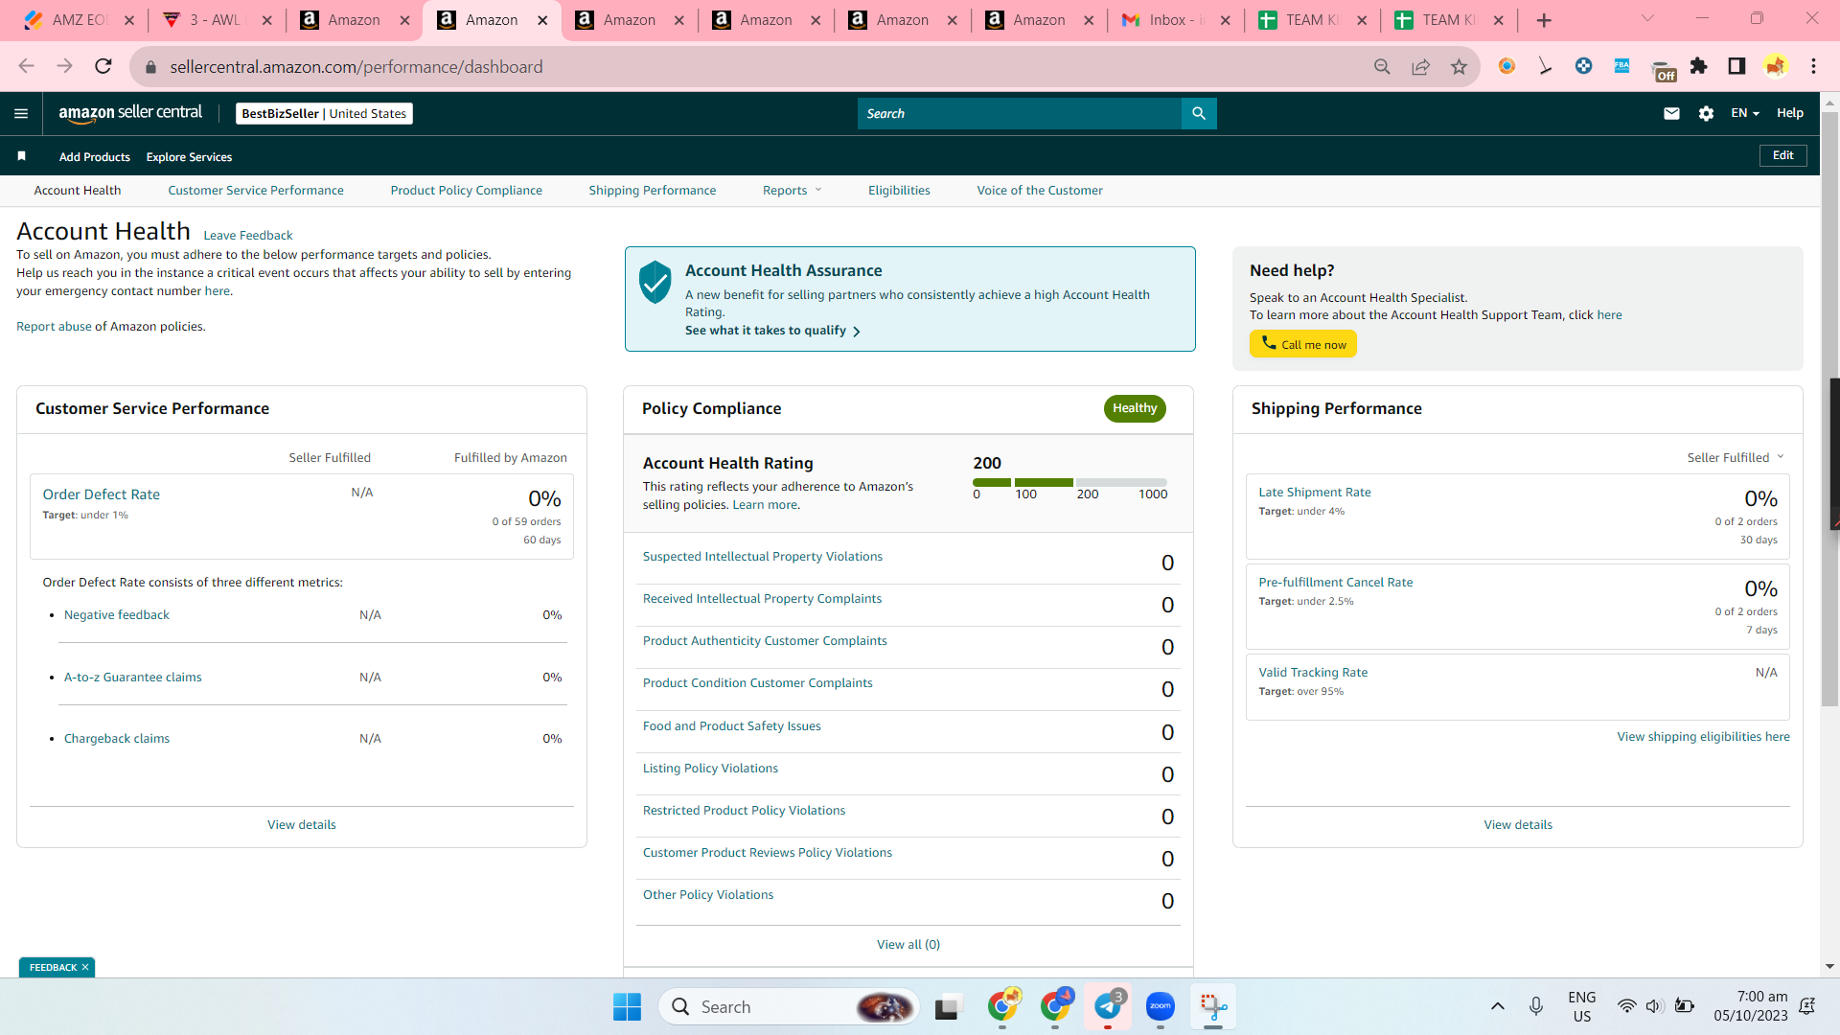Open Pre-fulfillment Cancel Rate link

tap(1336, 582)
